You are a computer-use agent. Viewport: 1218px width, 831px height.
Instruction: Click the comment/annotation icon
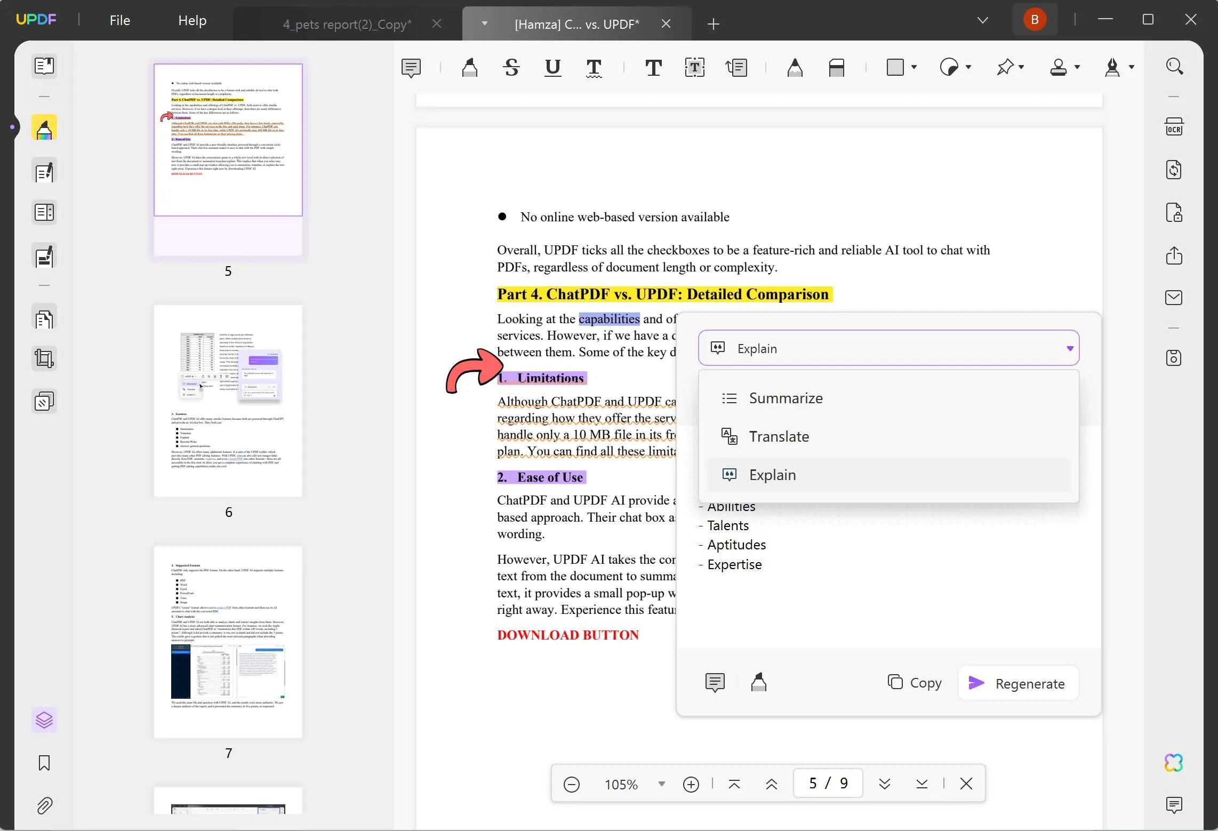(411, 67)
